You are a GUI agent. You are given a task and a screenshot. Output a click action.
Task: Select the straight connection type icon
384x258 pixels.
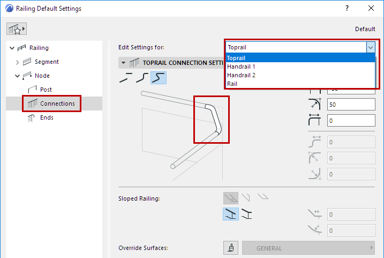(x=124, y=78)
